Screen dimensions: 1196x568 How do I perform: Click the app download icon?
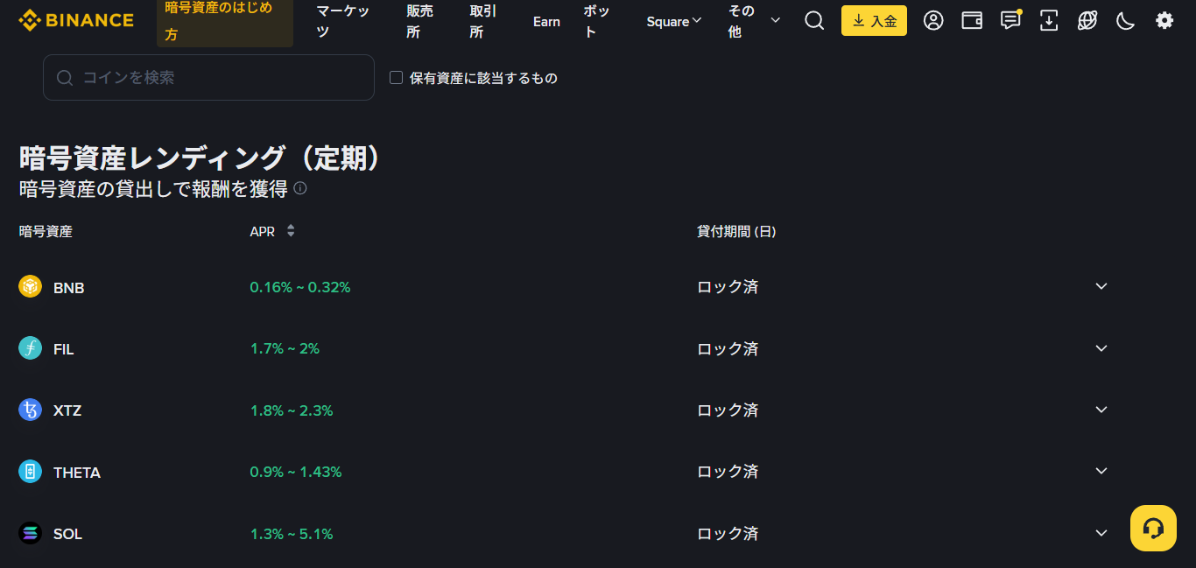(1049, 21)
